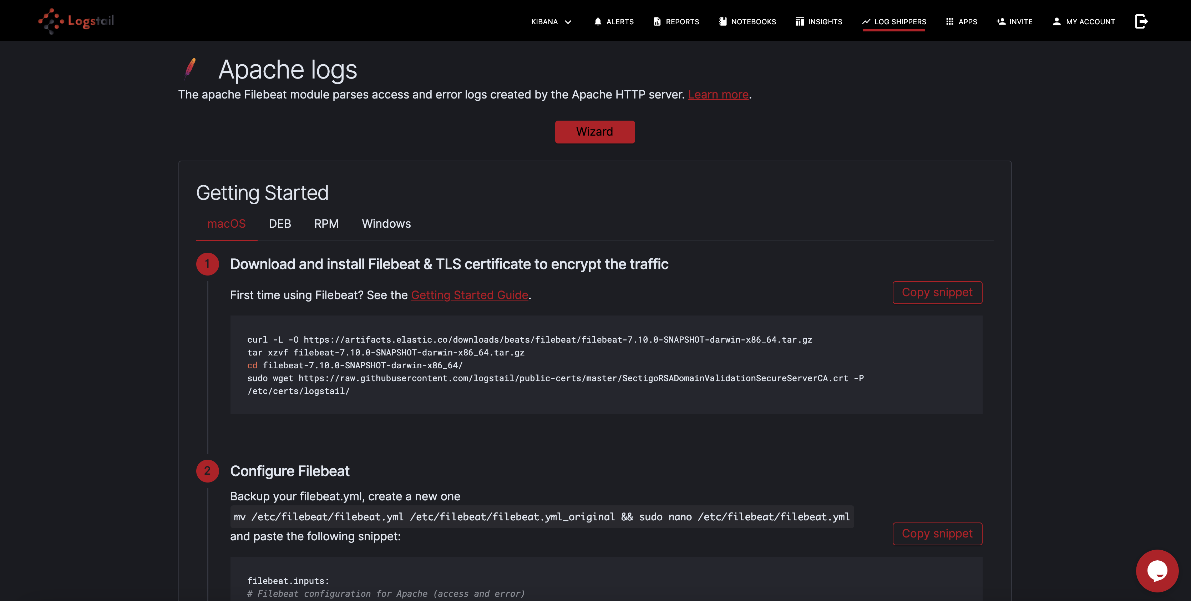Select the Windows tab
The width and height of the screenshot is (1191, 601).
tap(386, 224)
